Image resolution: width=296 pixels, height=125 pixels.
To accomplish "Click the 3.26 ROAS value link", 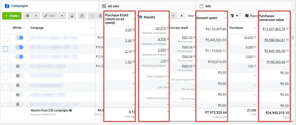I will [x=128, y=30].
